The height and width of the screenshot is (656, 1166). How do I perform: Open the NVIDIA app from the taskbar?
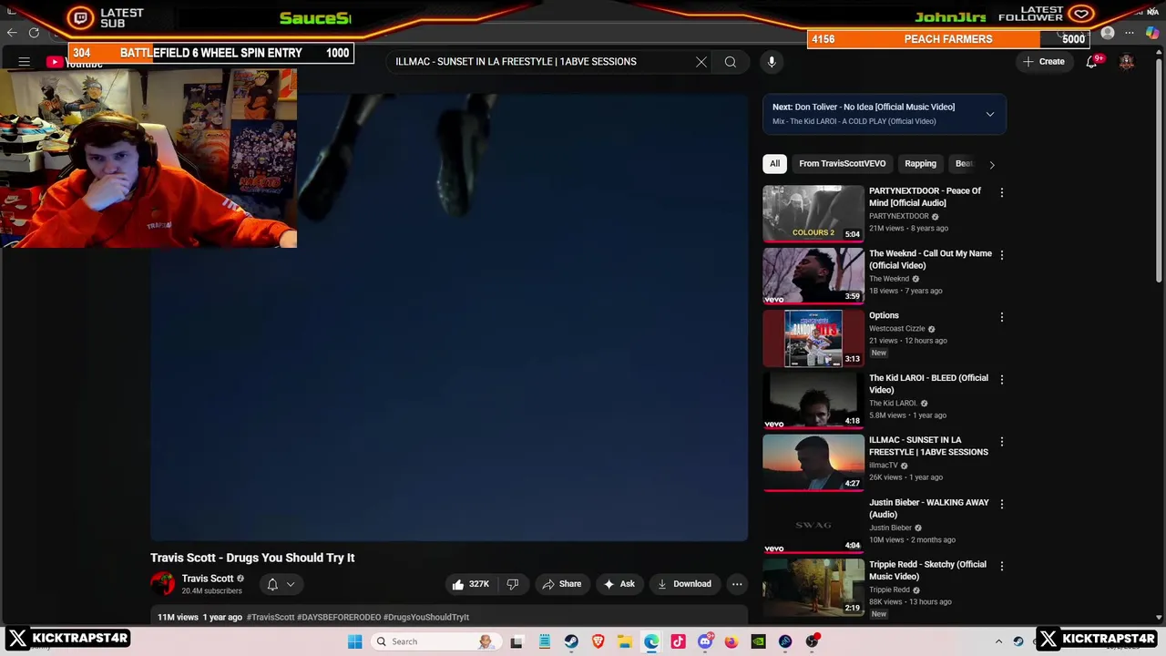point(758,641)
